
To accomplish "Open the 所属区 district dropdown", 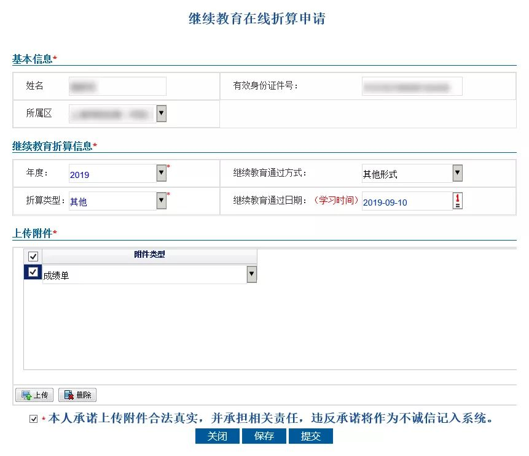I will 161,114.
